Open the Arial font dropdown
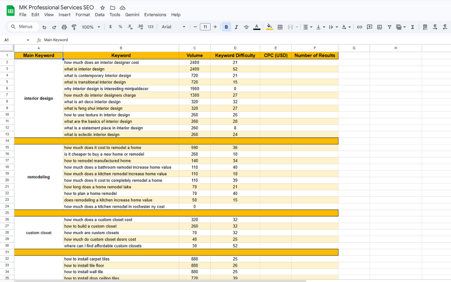This screenshot has height=282, width=451. 173,27
